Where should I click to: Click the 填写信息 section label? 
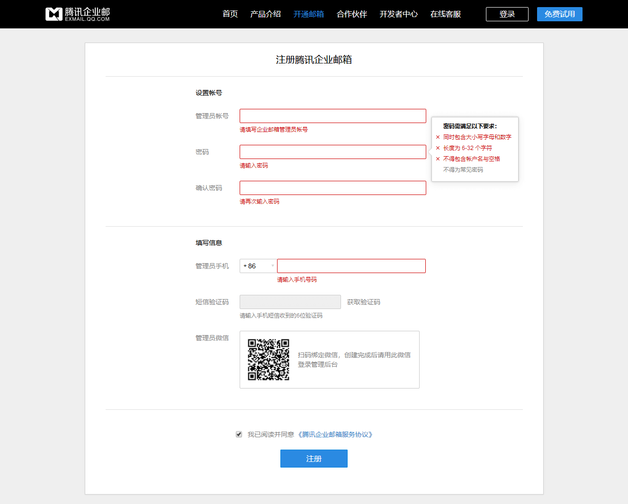coord(209,243)
